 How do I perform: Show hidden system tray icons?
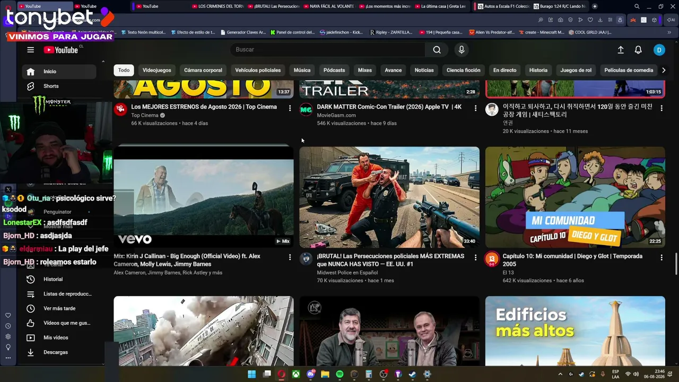tap(560, 375)
